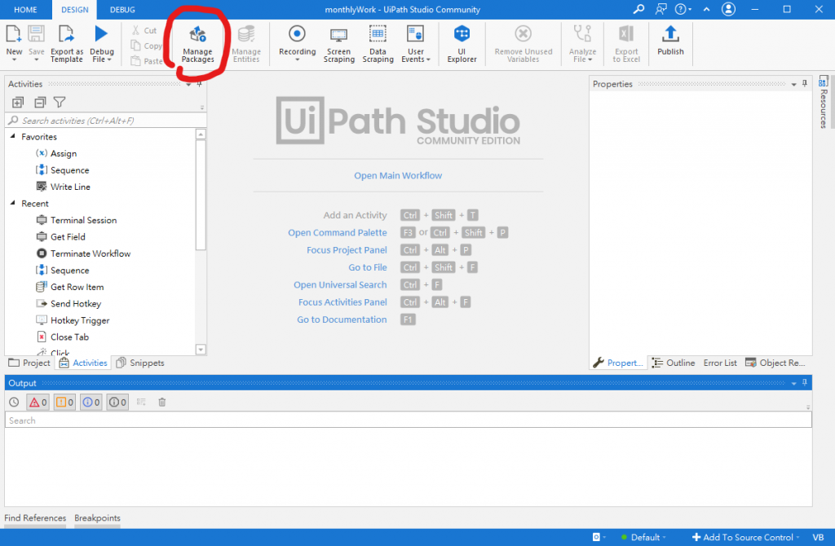Image resolution: width=835 pixels, height=546 pixels.
Task: Open UI Explorer
Action: pyautogui.click(x=462, y=44)
